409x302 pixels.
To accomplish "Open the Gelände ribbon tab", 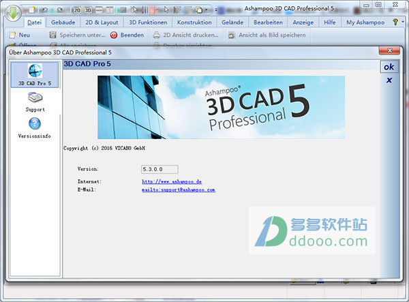I will [232, 22].
